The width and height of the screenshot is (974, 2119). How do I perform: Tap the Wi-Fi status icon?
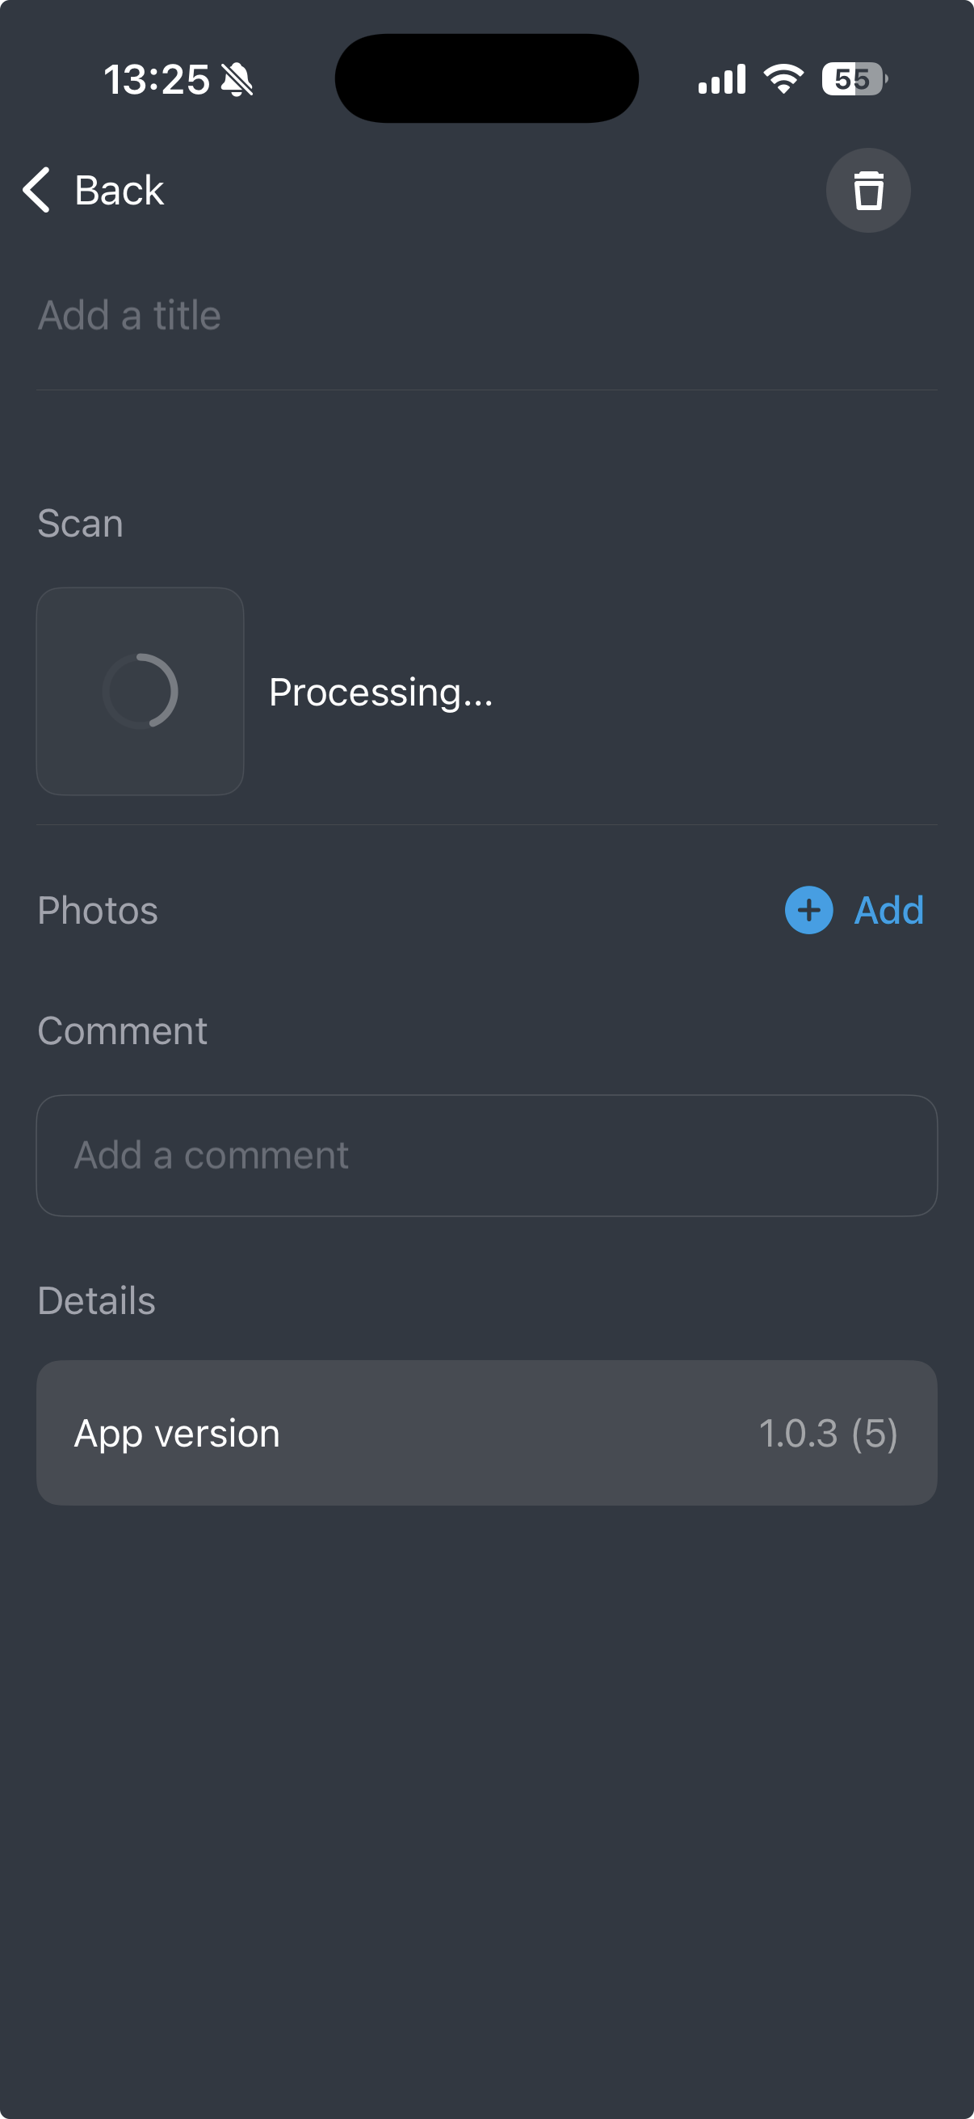[783, 79]
